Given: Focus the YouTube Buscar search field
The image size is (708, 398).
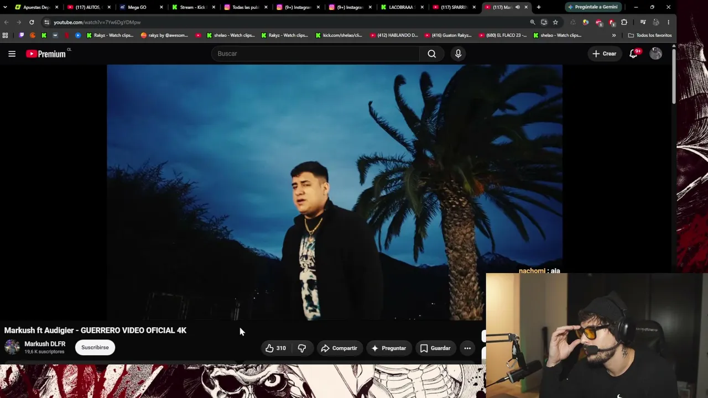Looking at the screenshot, I should pyautogui.click(x=315, y=54).
